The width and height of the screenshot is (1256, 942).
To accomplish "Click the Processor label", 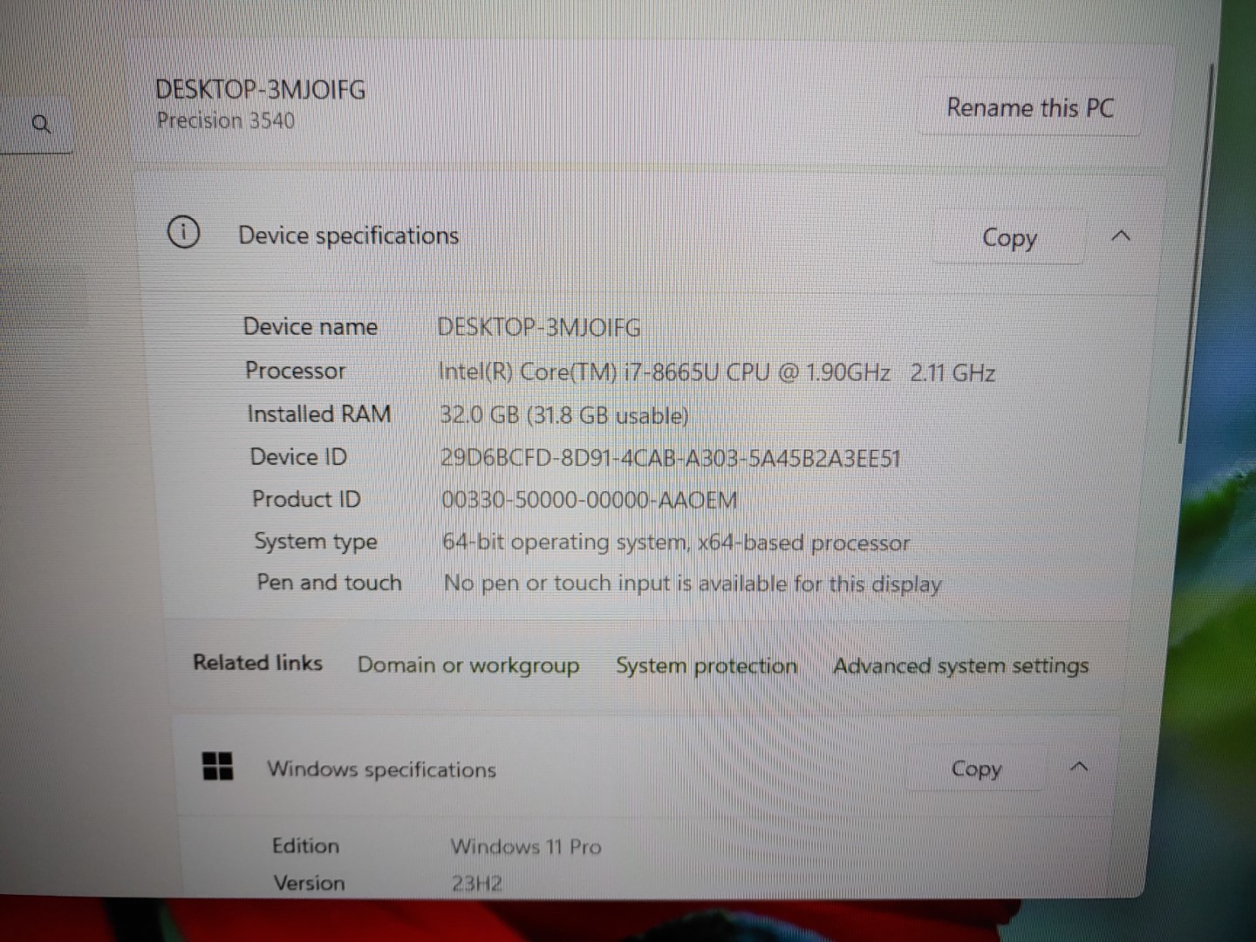I will [x=295, y=371].
